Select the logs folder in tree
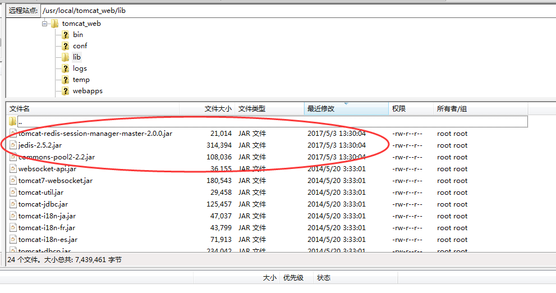The height and width of the screenshot is (293, 556). point(80,68)
